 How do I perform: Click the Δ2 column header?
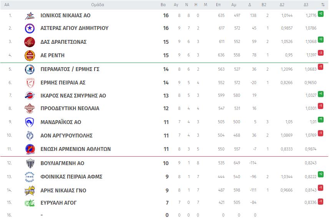pos(282,5)
